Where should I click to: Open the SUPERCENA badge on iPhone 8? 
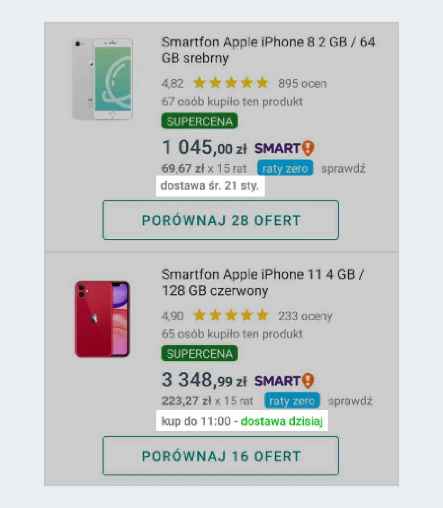pos(199,121)
